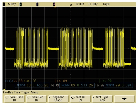Select the NORM 89 decoded frame packet
139x107 pixels.
coord(77,85)
